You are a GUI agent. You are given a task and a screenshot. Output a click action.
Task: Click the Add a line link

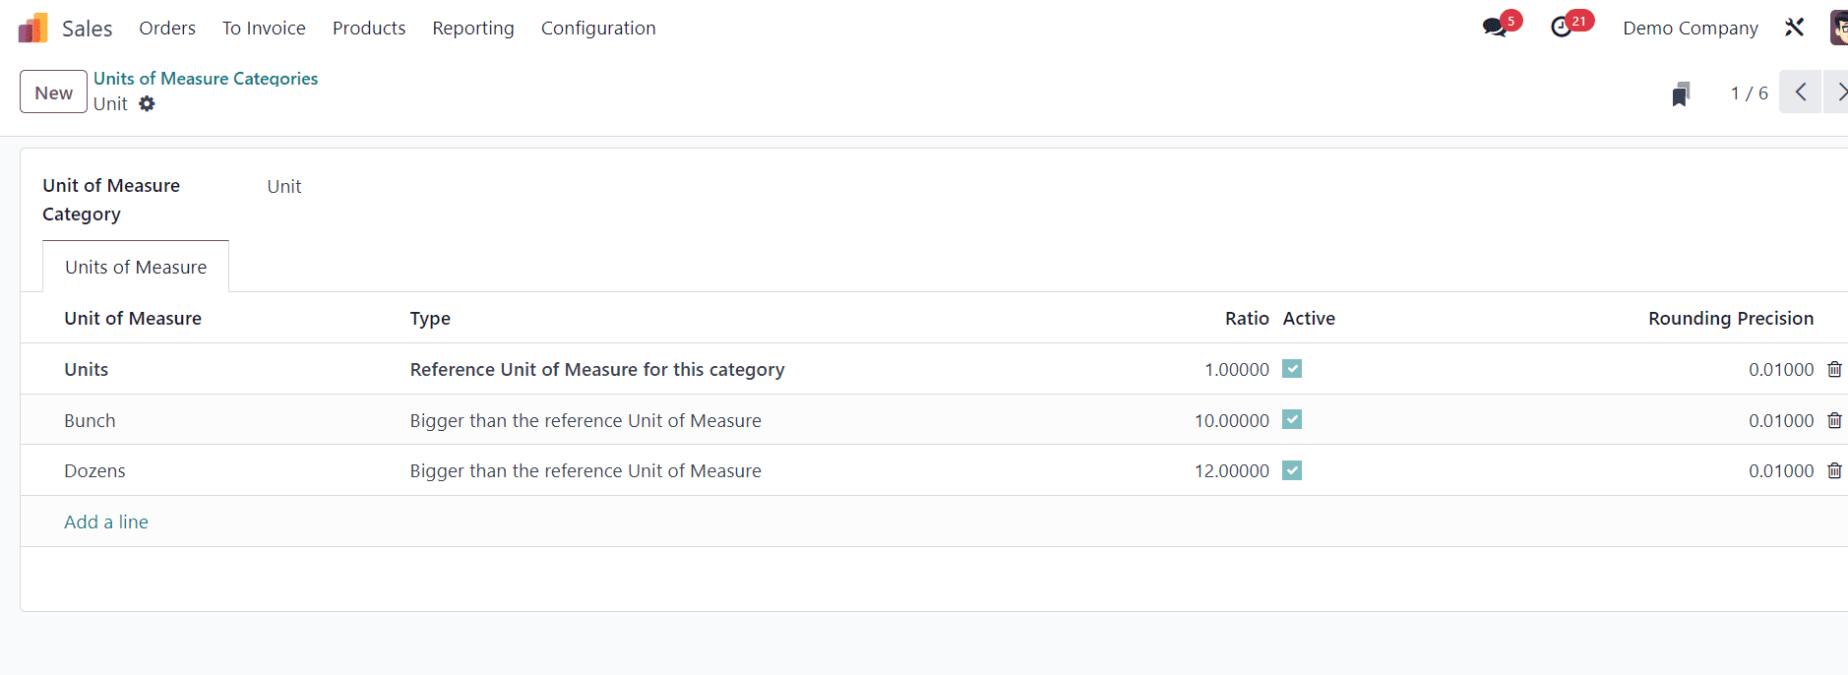tap(106, 522)
